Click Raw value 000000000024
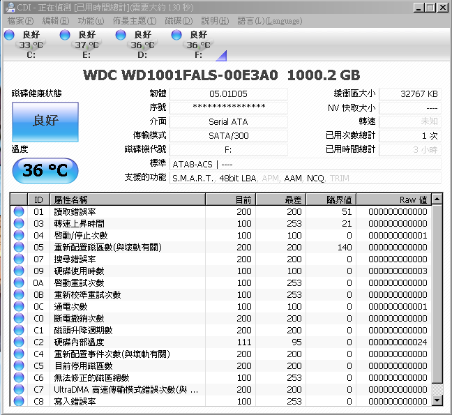 pos(398,342)
